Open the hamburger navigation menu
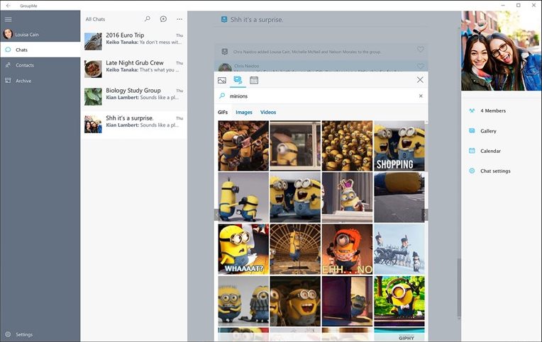 click(x=9, y=19)
